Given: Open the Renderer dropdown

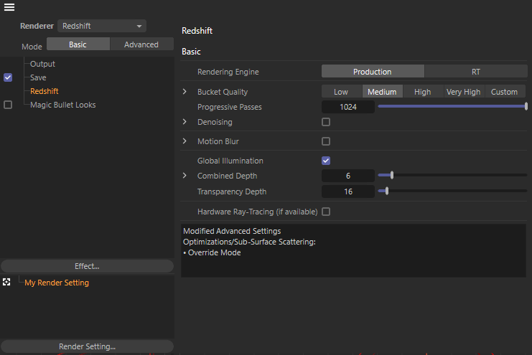Looking at the screenshot, I should point(101,26).
